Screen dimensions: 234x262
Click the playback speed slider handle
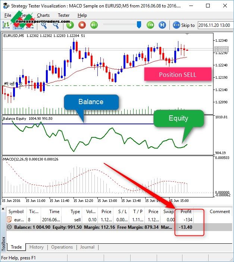coord(139,25)
